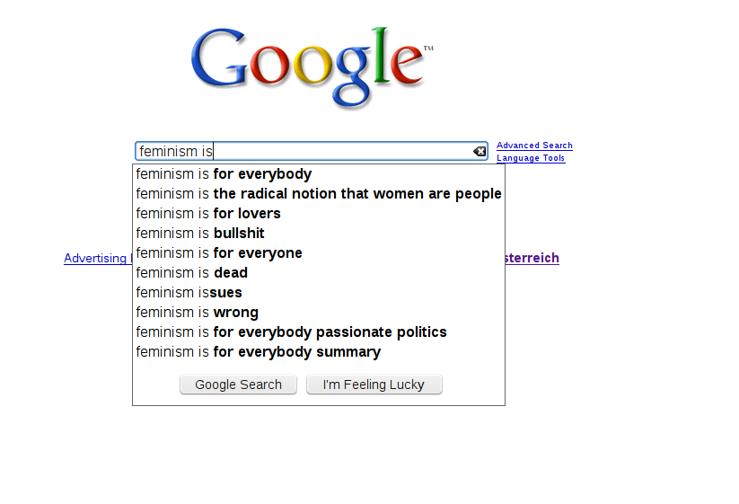The image size is (739, 504).
Task: Click the Google logo
Action: point(311,66)
